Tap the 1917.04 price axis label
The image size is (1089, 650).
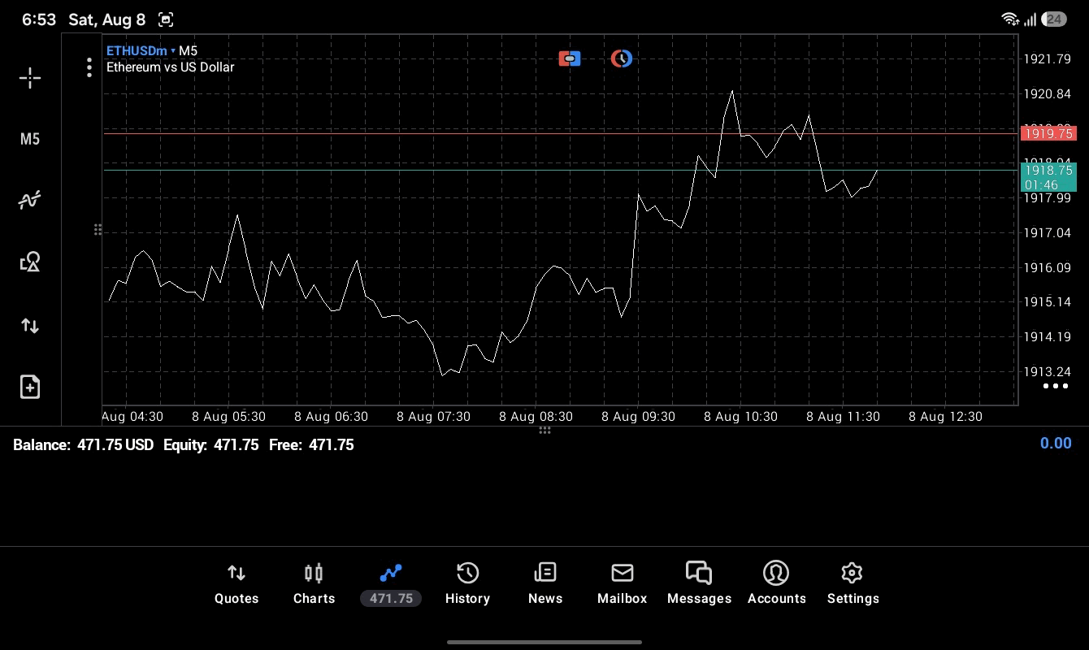(1047, 233)
